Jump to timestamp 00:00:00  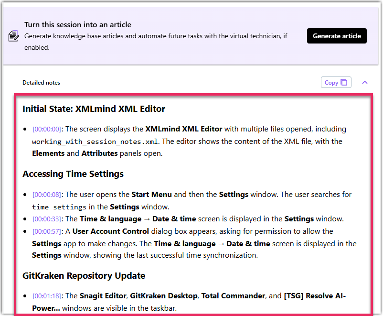coord(47,129)
